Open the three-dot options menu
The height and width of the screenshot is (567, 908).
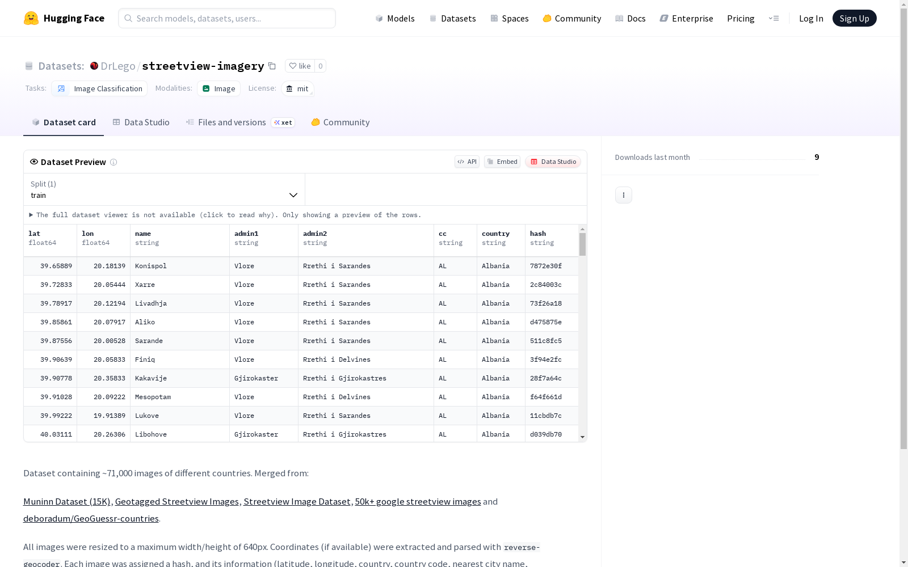624,195
